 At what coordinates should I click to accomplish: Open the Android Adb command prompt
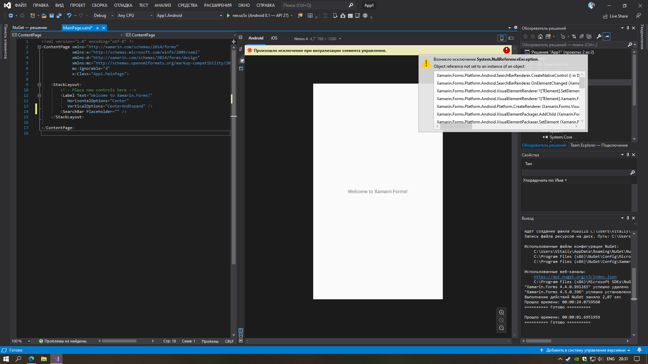click(x=350, y=16)
